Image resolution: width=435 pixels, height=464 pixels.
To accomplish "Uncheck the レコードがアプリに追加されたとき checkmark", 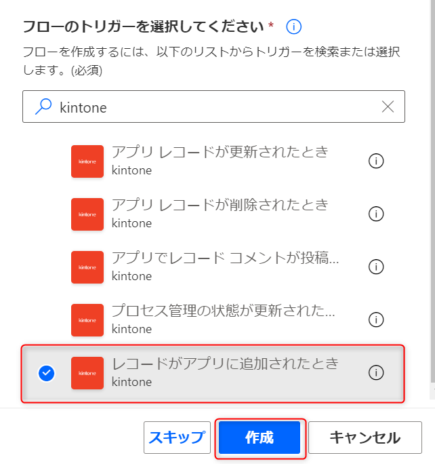I will (x=46, y=373).
